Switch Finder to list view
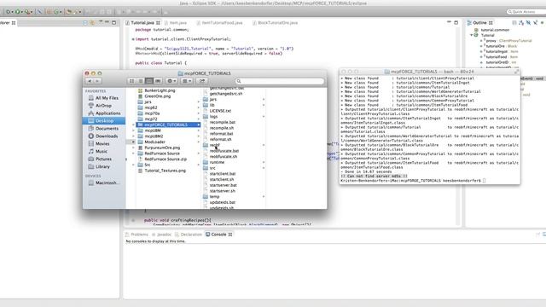 coord(140,81)
